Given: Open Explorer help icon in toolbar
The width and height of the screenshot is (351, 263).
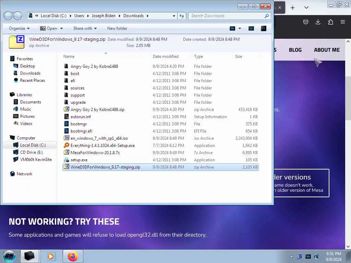Looking at the screenshot, I should click(x=264, y=28).
